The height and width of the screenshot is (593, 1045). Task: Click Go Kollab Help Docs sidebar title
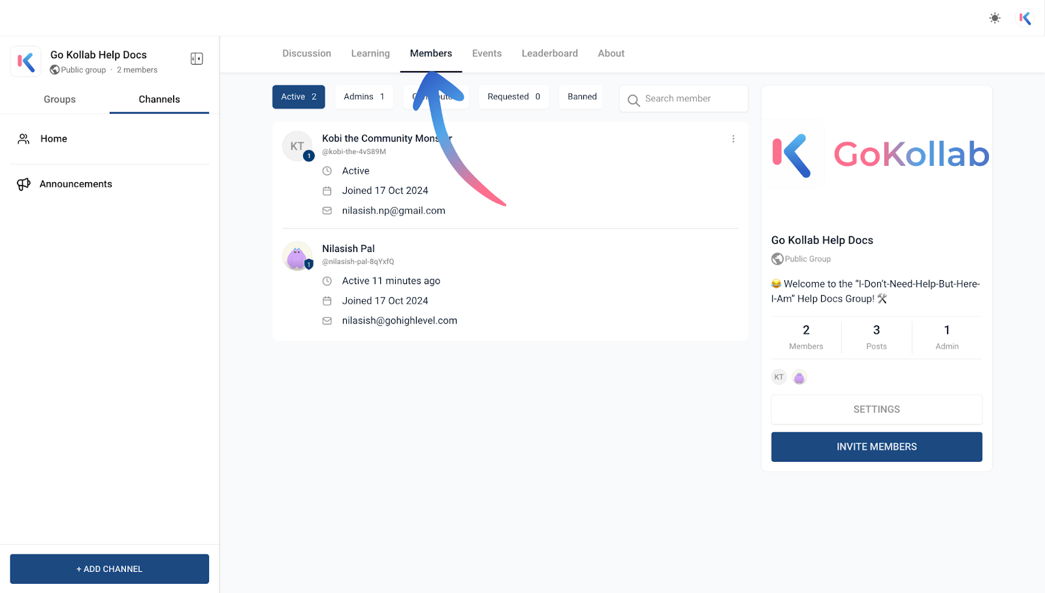pyautogui.click(x=99, y=55)
